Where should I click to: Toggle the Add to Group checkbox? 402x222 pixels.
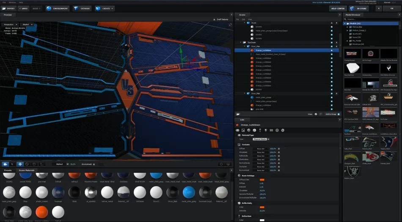pos(339,114)
